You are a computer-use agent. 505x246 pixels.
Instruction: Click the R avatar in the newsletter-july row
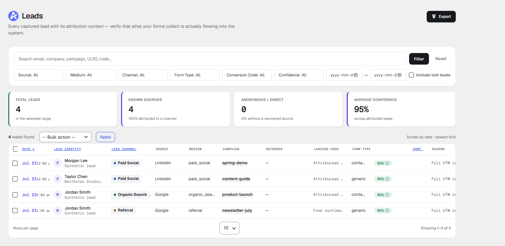pyautogui.click(x=58, y=211)
